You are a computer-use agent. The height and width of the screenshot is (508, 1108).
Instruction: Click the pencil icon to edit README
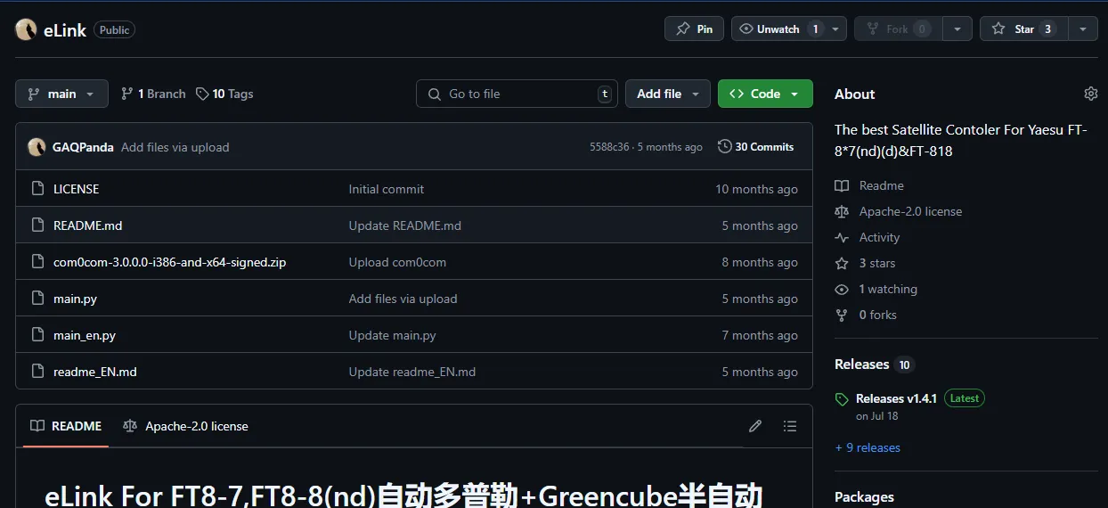pos(755,426)
